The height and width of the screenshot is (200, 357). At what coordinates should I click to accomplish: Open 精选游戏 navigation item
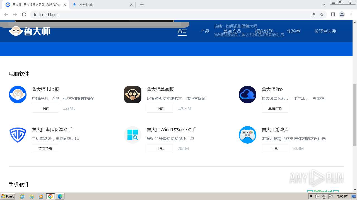click(x=264, y=31)
